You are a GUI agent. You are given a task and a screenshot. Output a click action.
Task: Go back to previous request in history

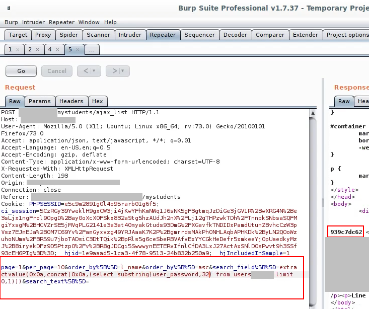(x=86, y=71)
